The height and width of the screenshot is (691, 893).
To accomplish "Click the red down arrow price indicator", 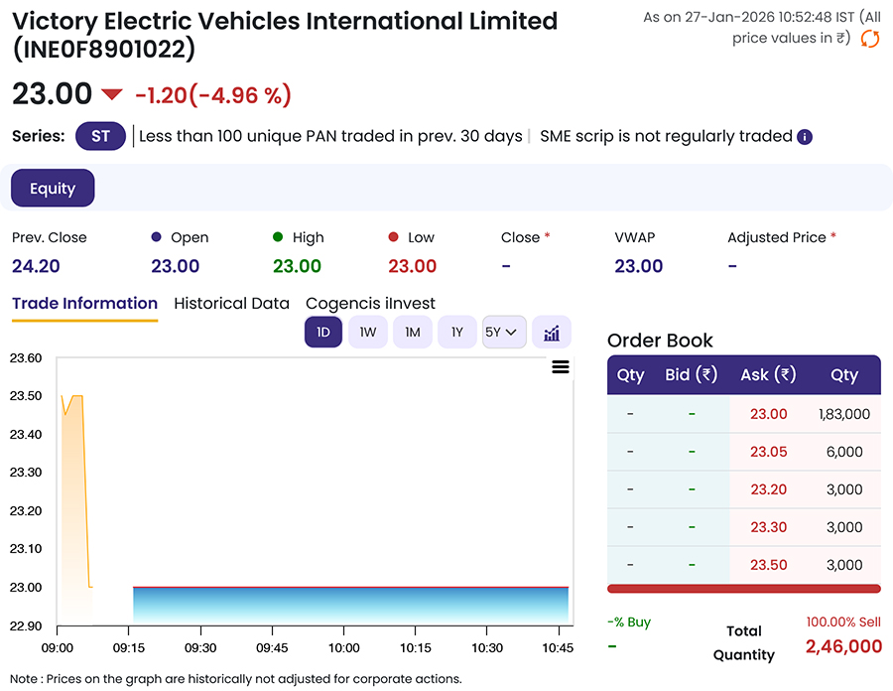I will (111, 95).
